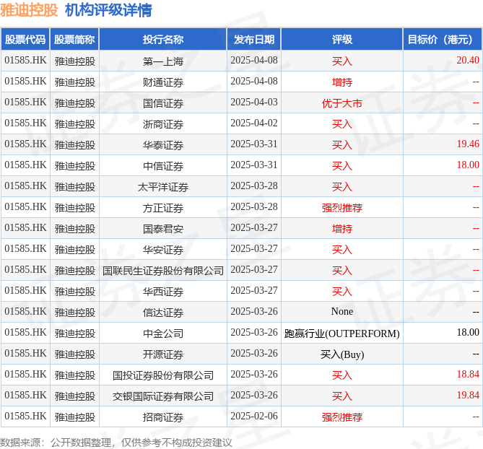Select the 信达证券 broker cell
The image size is (483, 449).
[x=163, y=313]
